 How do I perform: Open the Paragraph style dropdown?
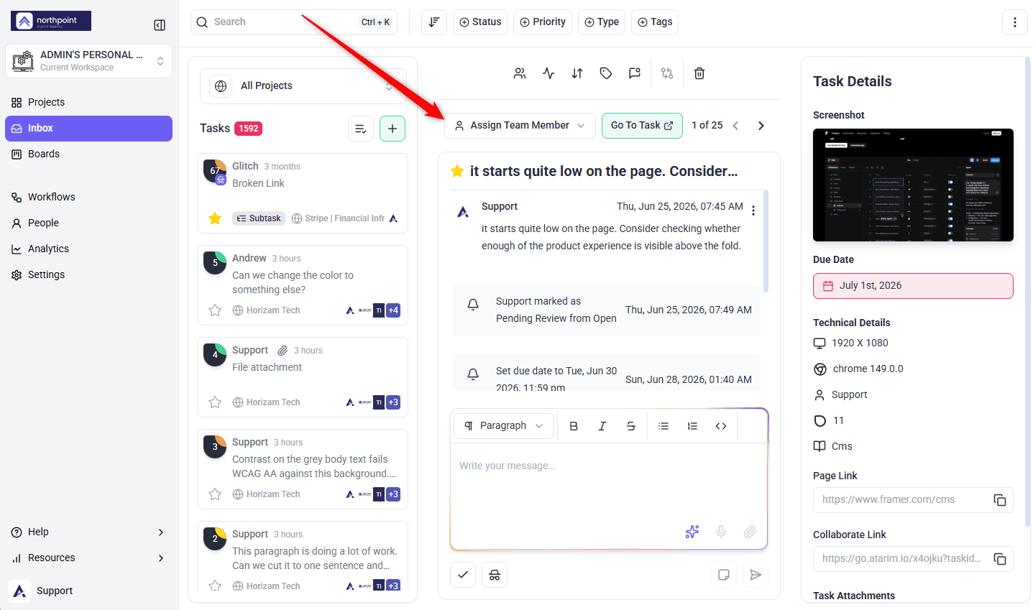[x=504, y=426]
